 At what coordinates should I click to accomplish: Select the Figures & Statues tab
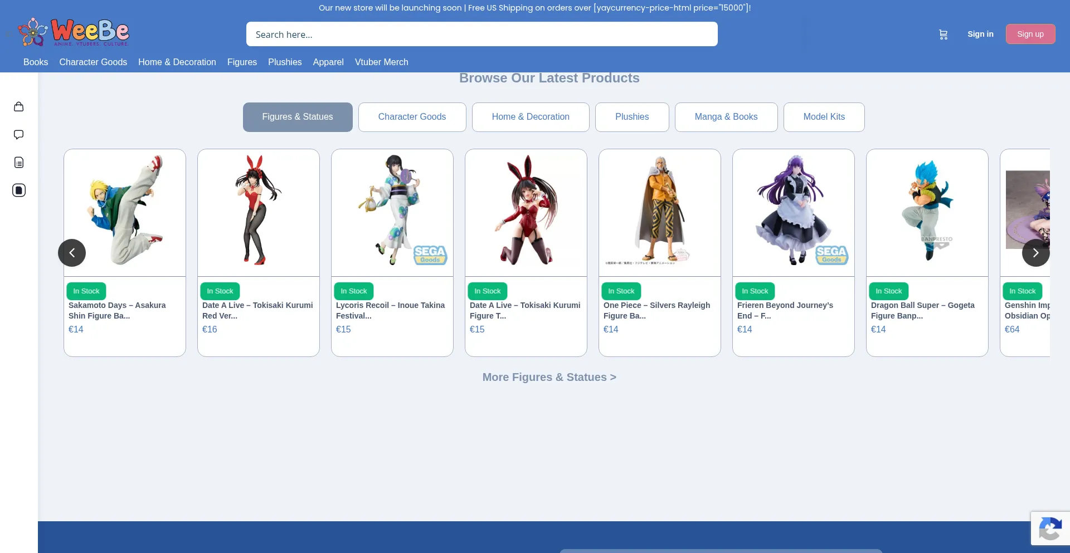click(x=298, y=117)
